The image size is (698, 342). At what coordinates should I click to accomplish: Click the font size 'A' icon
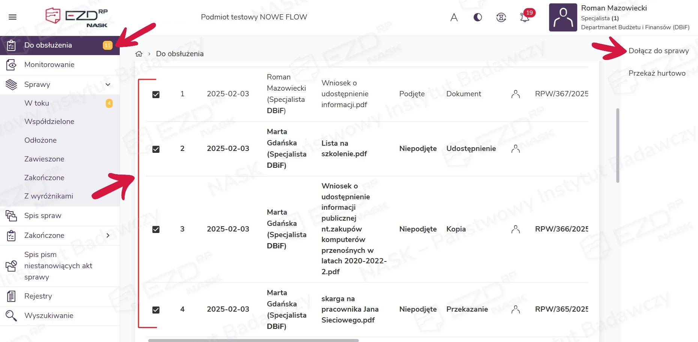click(x=454, y=17)
